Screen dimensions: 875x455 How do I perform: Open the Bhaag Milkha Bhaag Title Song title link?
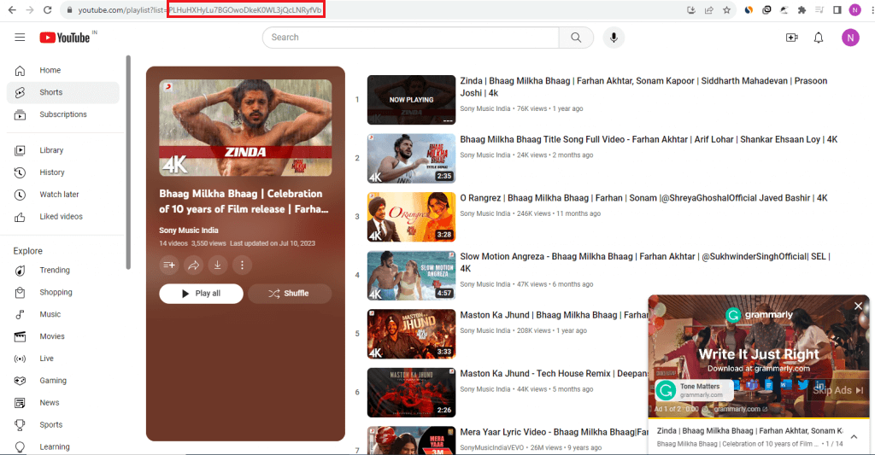649,139
